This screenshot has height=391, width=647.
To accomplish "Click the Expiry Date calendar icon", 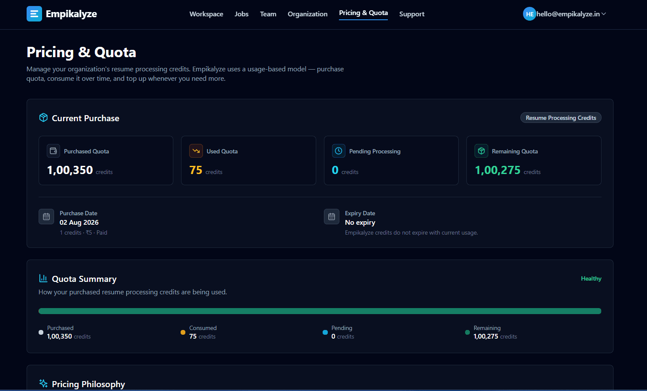I will click(332, 217).
